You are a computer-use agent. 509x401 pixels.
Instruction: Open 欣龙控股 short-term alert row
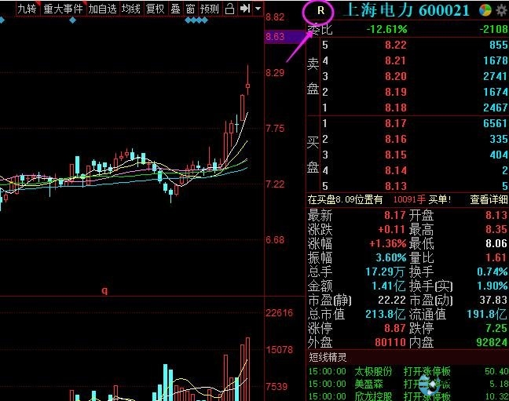(408, 396)
